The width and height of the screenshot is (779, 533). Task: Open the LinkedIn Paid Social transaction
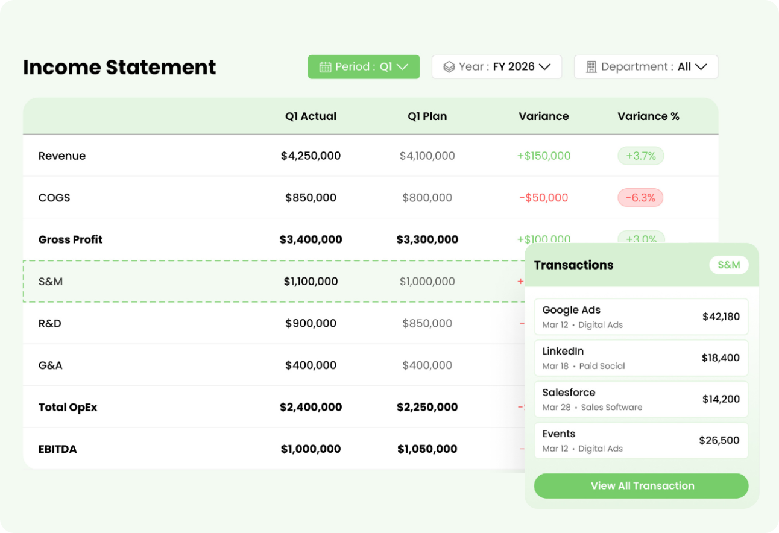(x=642, y=358)
